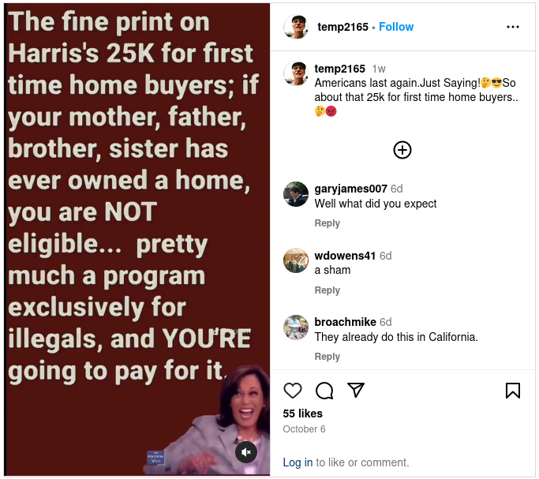View the 55 likes list
This screenshot has height=479, width=539.
302,414
